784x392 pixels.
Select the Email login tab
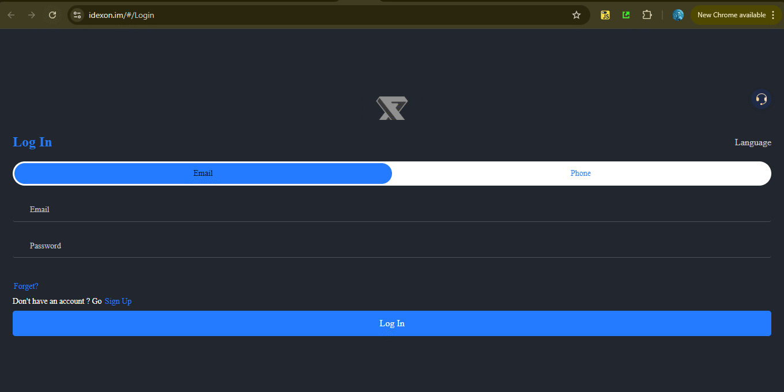[x=203, y=174]
